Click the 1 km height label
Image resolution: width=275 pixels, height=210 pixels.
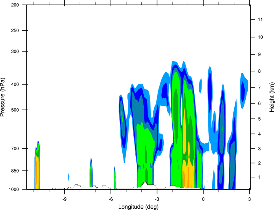(259, 177)
